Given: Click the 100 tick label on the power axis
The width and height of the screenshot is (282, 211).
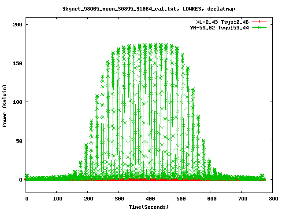Looking at the screenshot, I should click(x=18, y=102).
